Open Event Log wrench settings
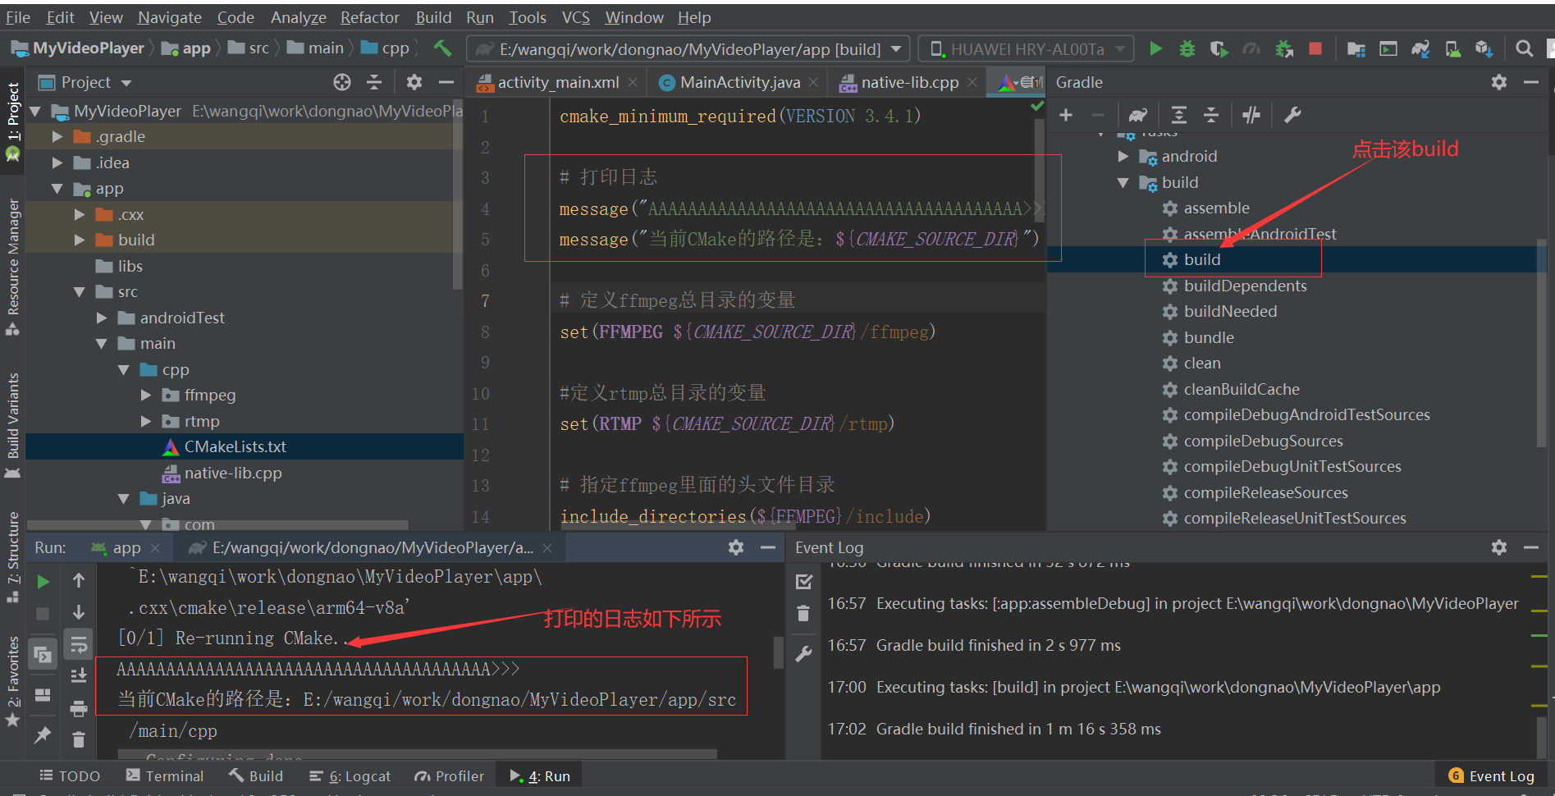The width and height of the screenshot is (1555, 796). [804, 653]
